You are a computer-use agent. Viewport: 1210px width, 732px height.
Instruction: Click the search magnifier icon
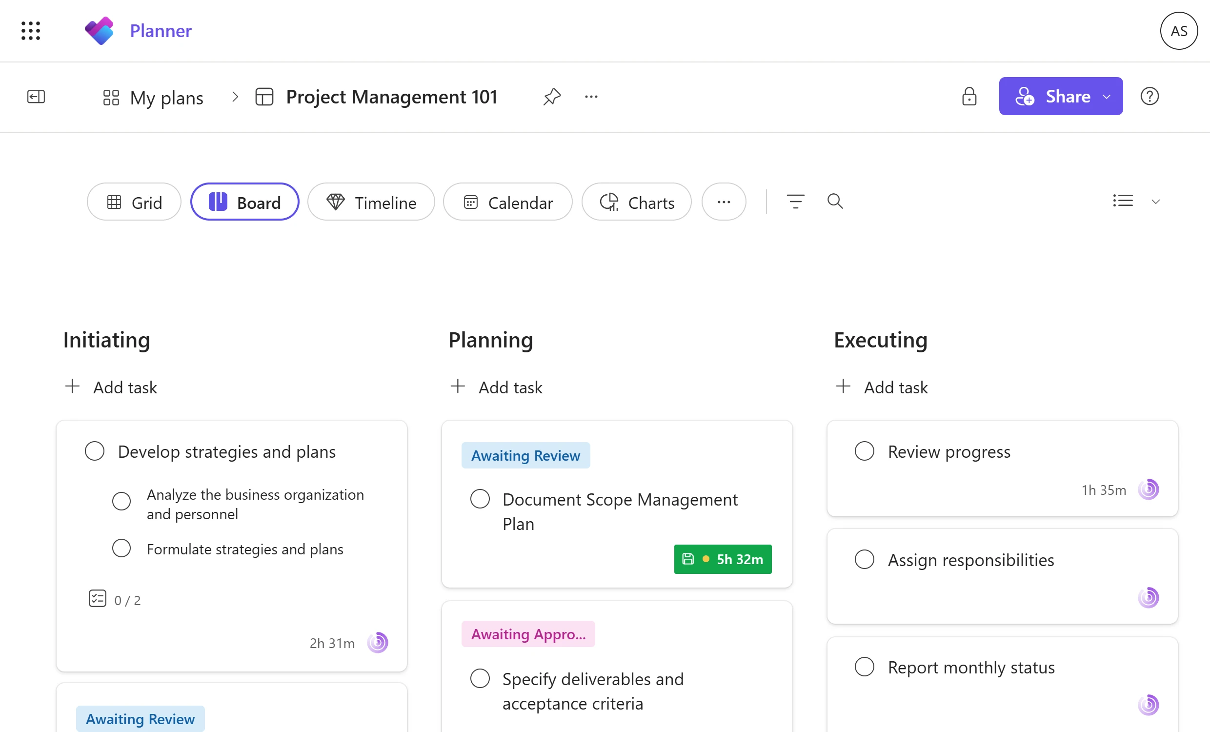coord(835,202)
